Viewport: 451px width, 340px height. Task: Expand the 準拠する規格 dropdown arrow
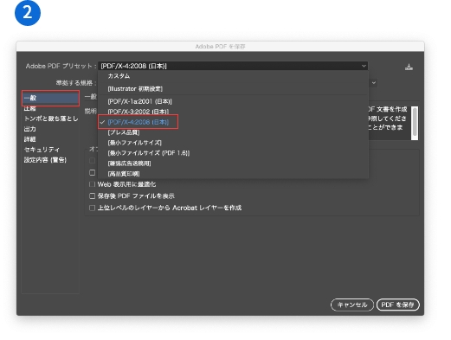[374, 83]
